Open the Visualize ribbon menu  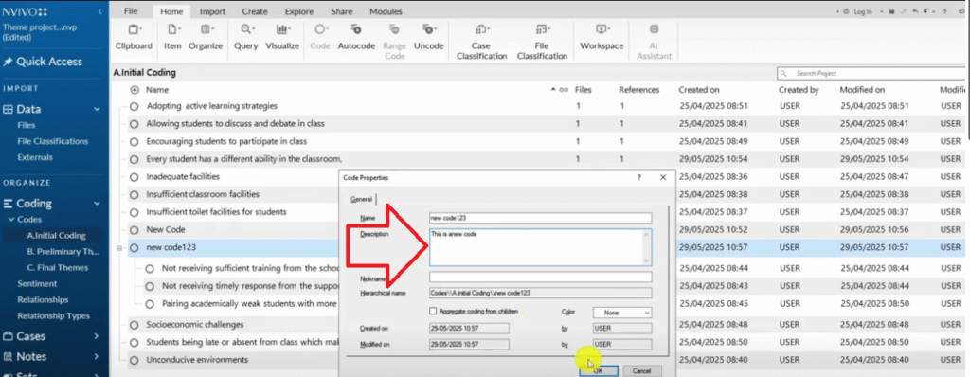[282, 37]
